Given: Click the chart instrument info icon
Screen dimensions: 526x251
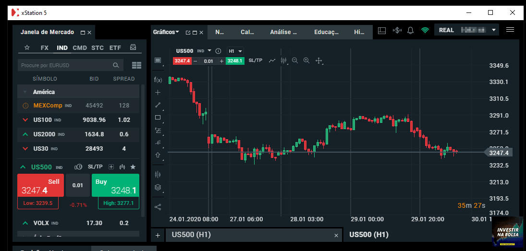Looking at the screenshot, I should [218, 51].
